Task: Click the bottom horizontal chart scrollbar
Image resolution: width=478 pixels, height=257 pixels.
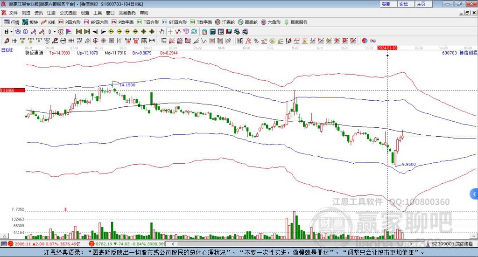Action: [292, 244]
